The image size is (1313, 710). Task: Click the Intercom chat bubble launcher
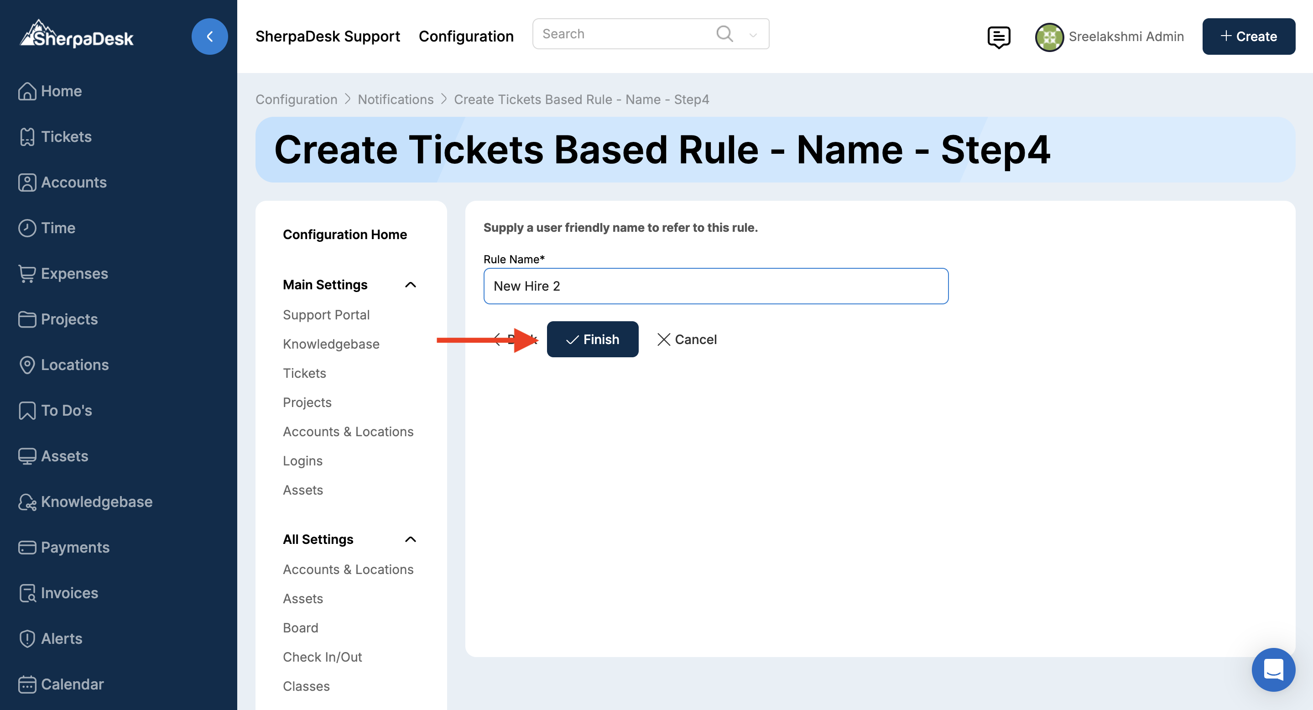(x=1273, y=669)
